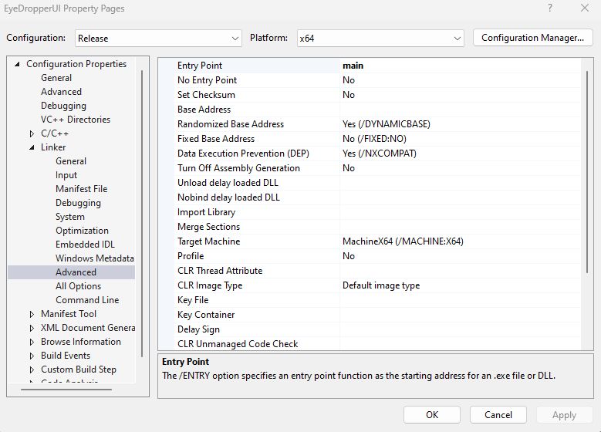Select the Profile property row
The image size is (601, 432).
click(376, 256)
